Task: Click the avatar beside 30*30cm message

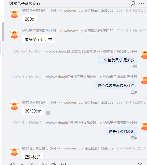Action: pyautogui.click(x=14, y=105)
